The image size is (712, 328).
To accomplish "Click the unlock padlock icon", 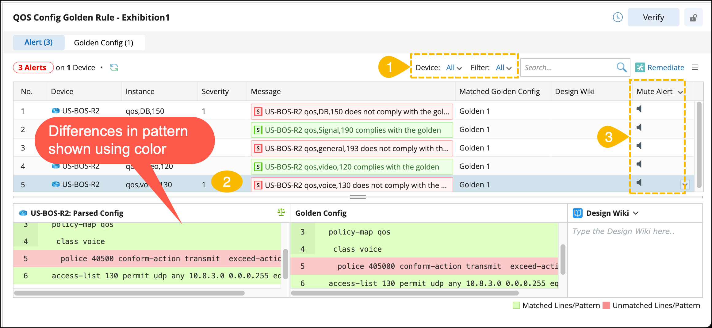I will tap(693, 18).
